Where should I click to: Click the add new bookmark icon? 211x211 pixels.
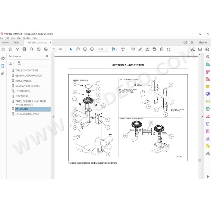pos(19,63)
